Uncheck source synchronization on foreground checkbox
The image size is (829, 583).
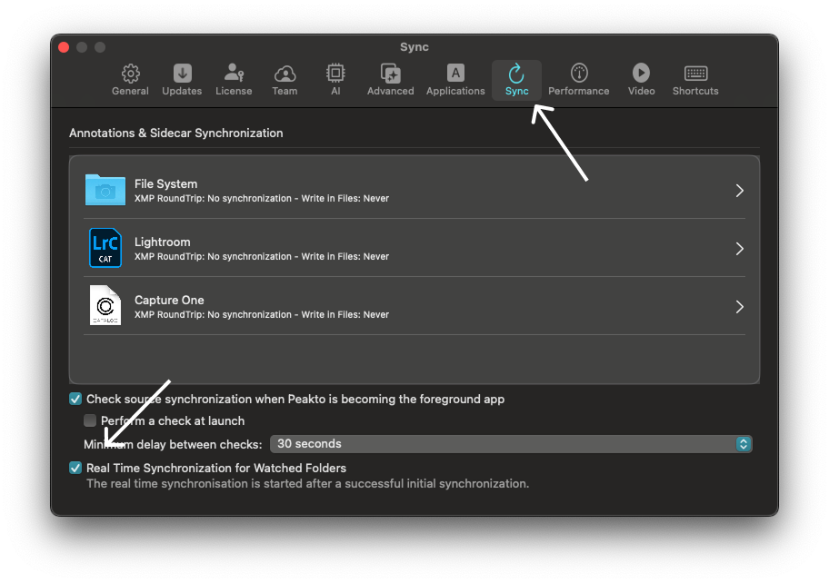75,399
